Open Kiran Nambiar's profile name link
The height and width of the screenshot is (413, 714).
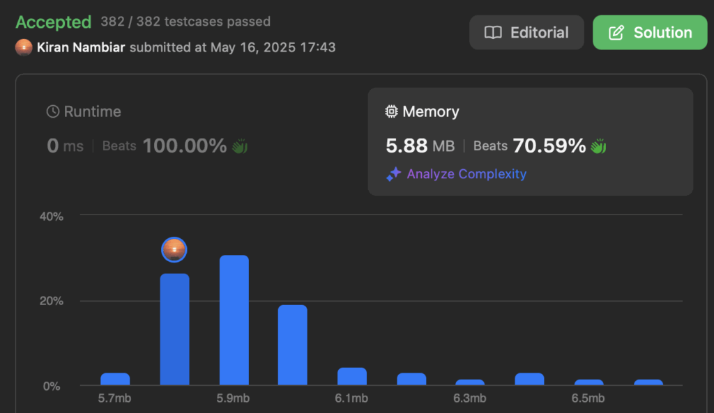81,47
